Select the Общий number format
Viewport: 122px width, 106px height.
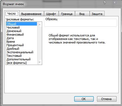tap(22, 24)
